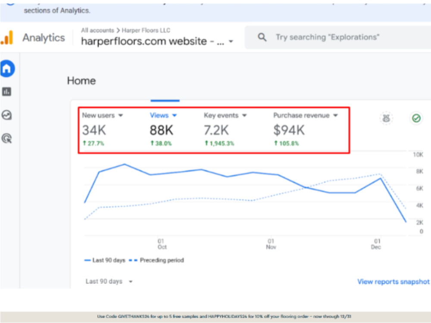
Task: Expand the Purchase revenue metric dropdown
Action: point(335,115)
